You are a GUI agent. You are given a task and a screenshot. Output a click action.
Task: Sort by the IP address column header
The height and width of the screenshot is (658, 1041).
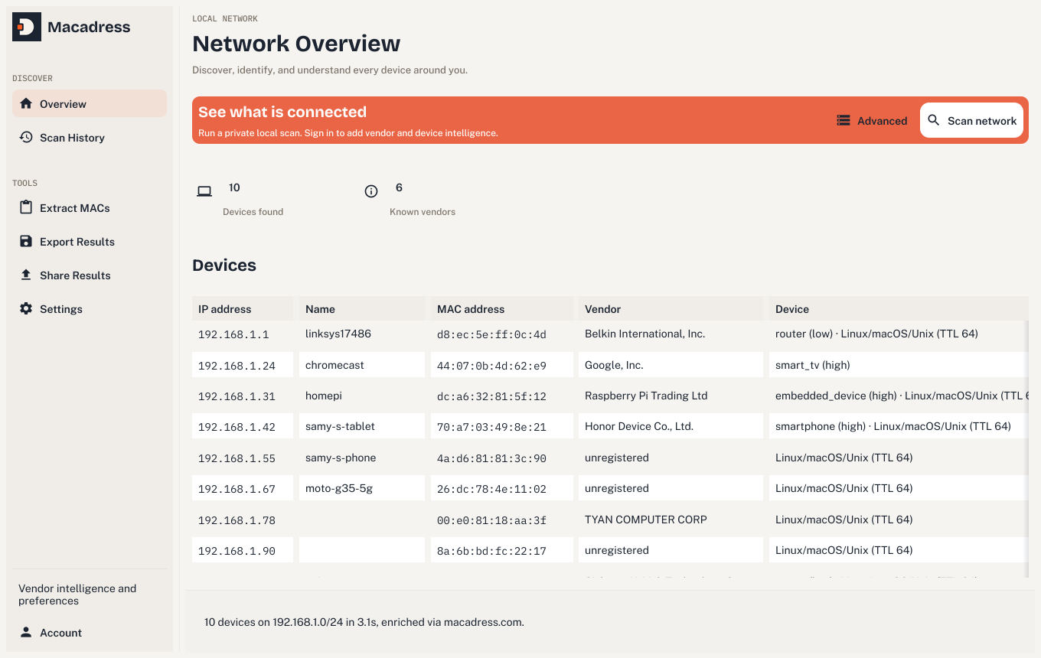(x=243, y=309)
